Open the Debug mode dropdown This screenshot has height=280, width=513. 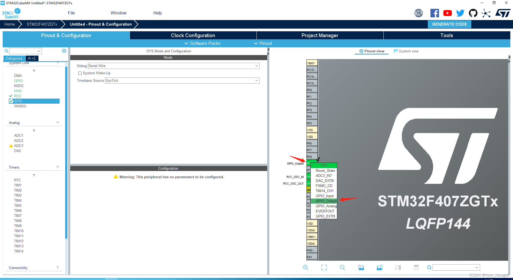[256, 66]
